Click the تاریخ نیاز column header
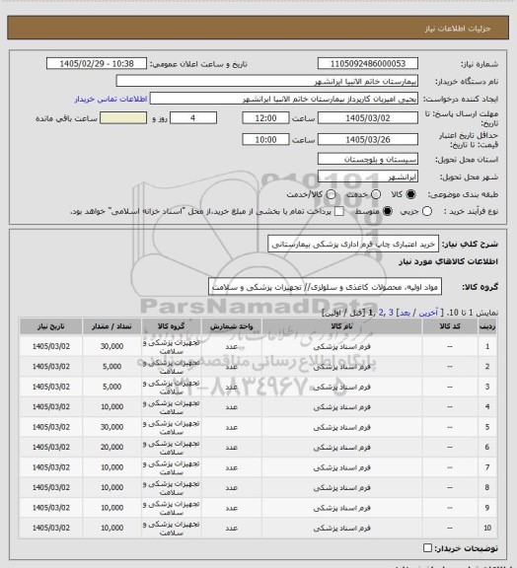 click(x=50, y=326)
